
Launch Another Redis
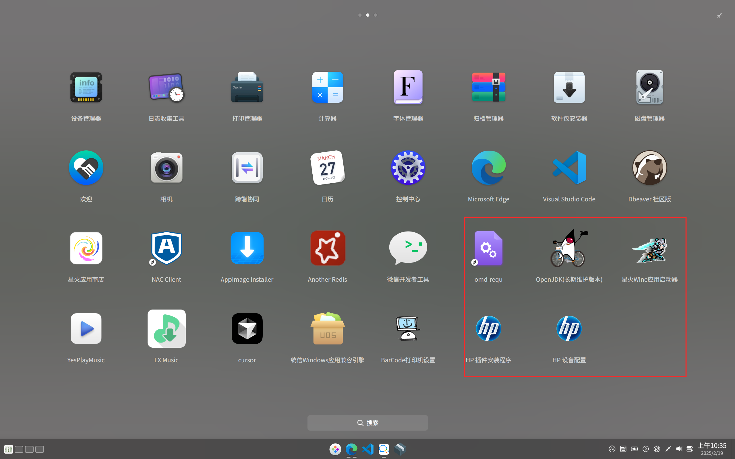pyautogui.click(x=327, y=248)
